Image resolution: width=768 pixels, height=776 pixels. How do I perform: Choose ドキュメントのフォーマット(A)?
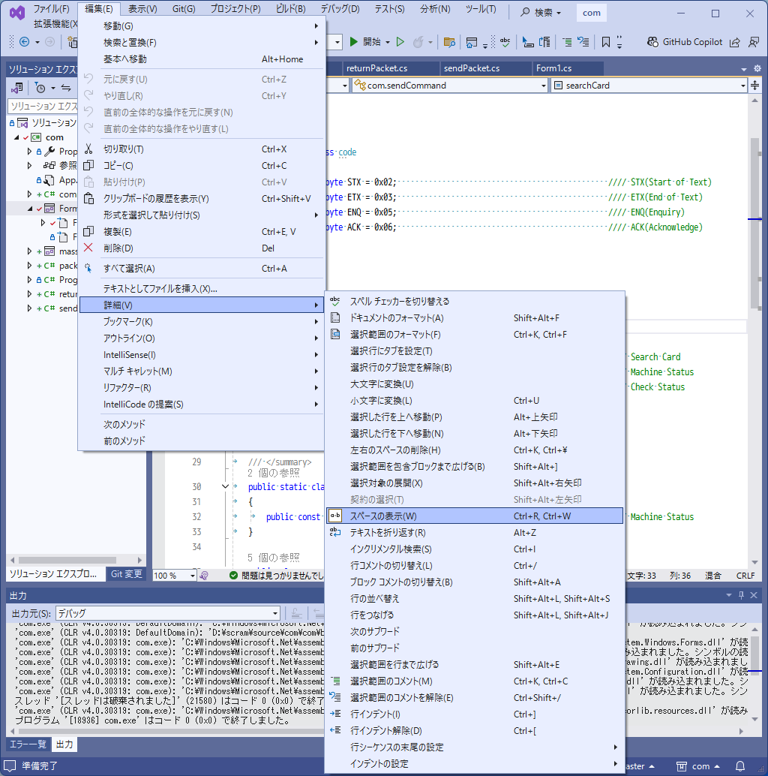click(x=474, y=317)
